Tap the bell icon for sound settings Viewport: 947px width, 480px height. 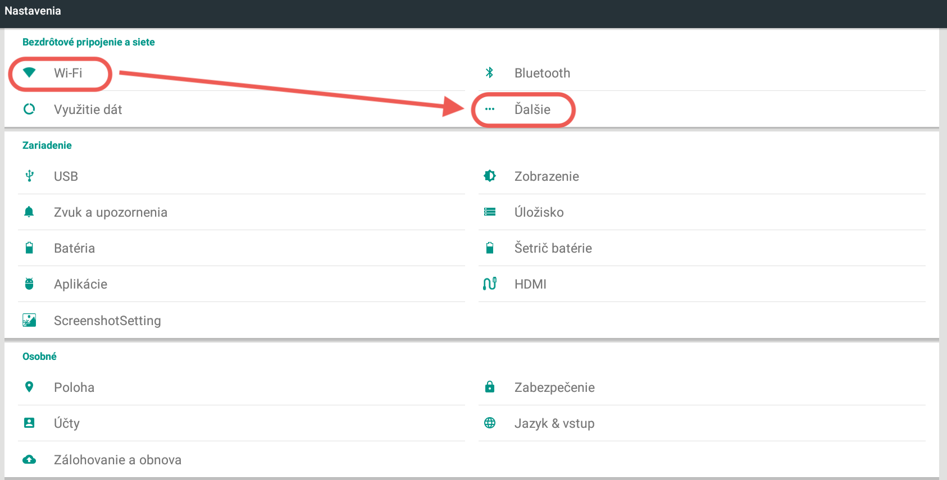coord(29,212)
